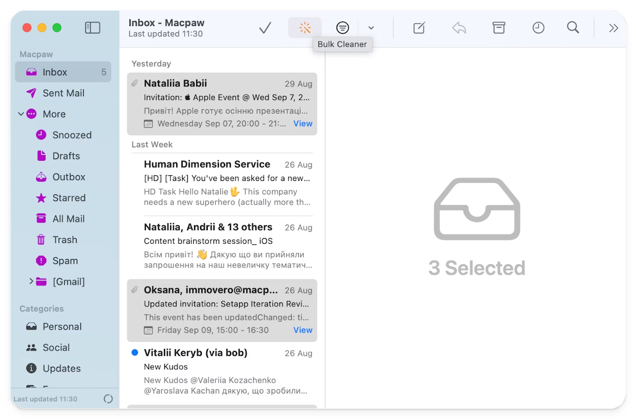Screen dimensions: 636x419
Task: Click the attachment paperclip on Nataliia Babii email
Action: pyautogui.click(x=135, y=83)
